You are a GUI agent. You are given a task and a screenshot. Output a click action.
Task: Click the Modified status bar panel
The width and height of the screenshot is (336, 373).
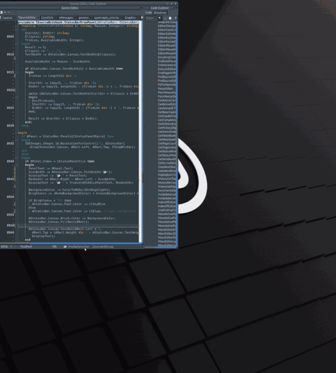pos(26,247)
